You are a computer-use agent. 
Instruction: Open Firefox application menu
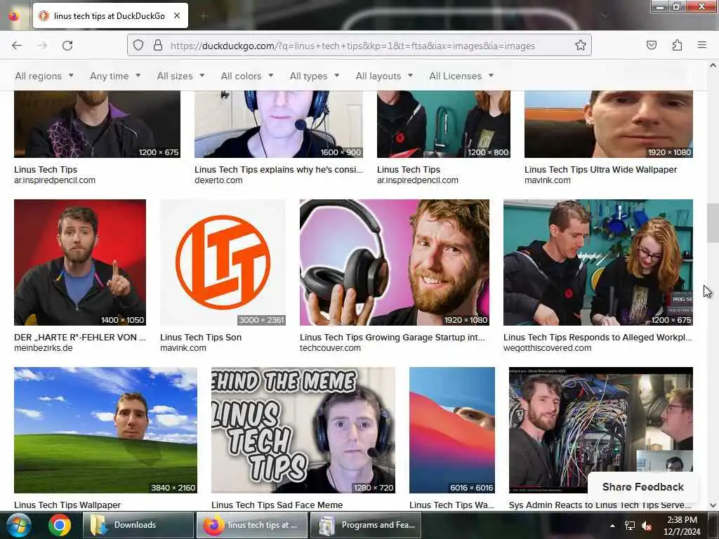(702, 46)
